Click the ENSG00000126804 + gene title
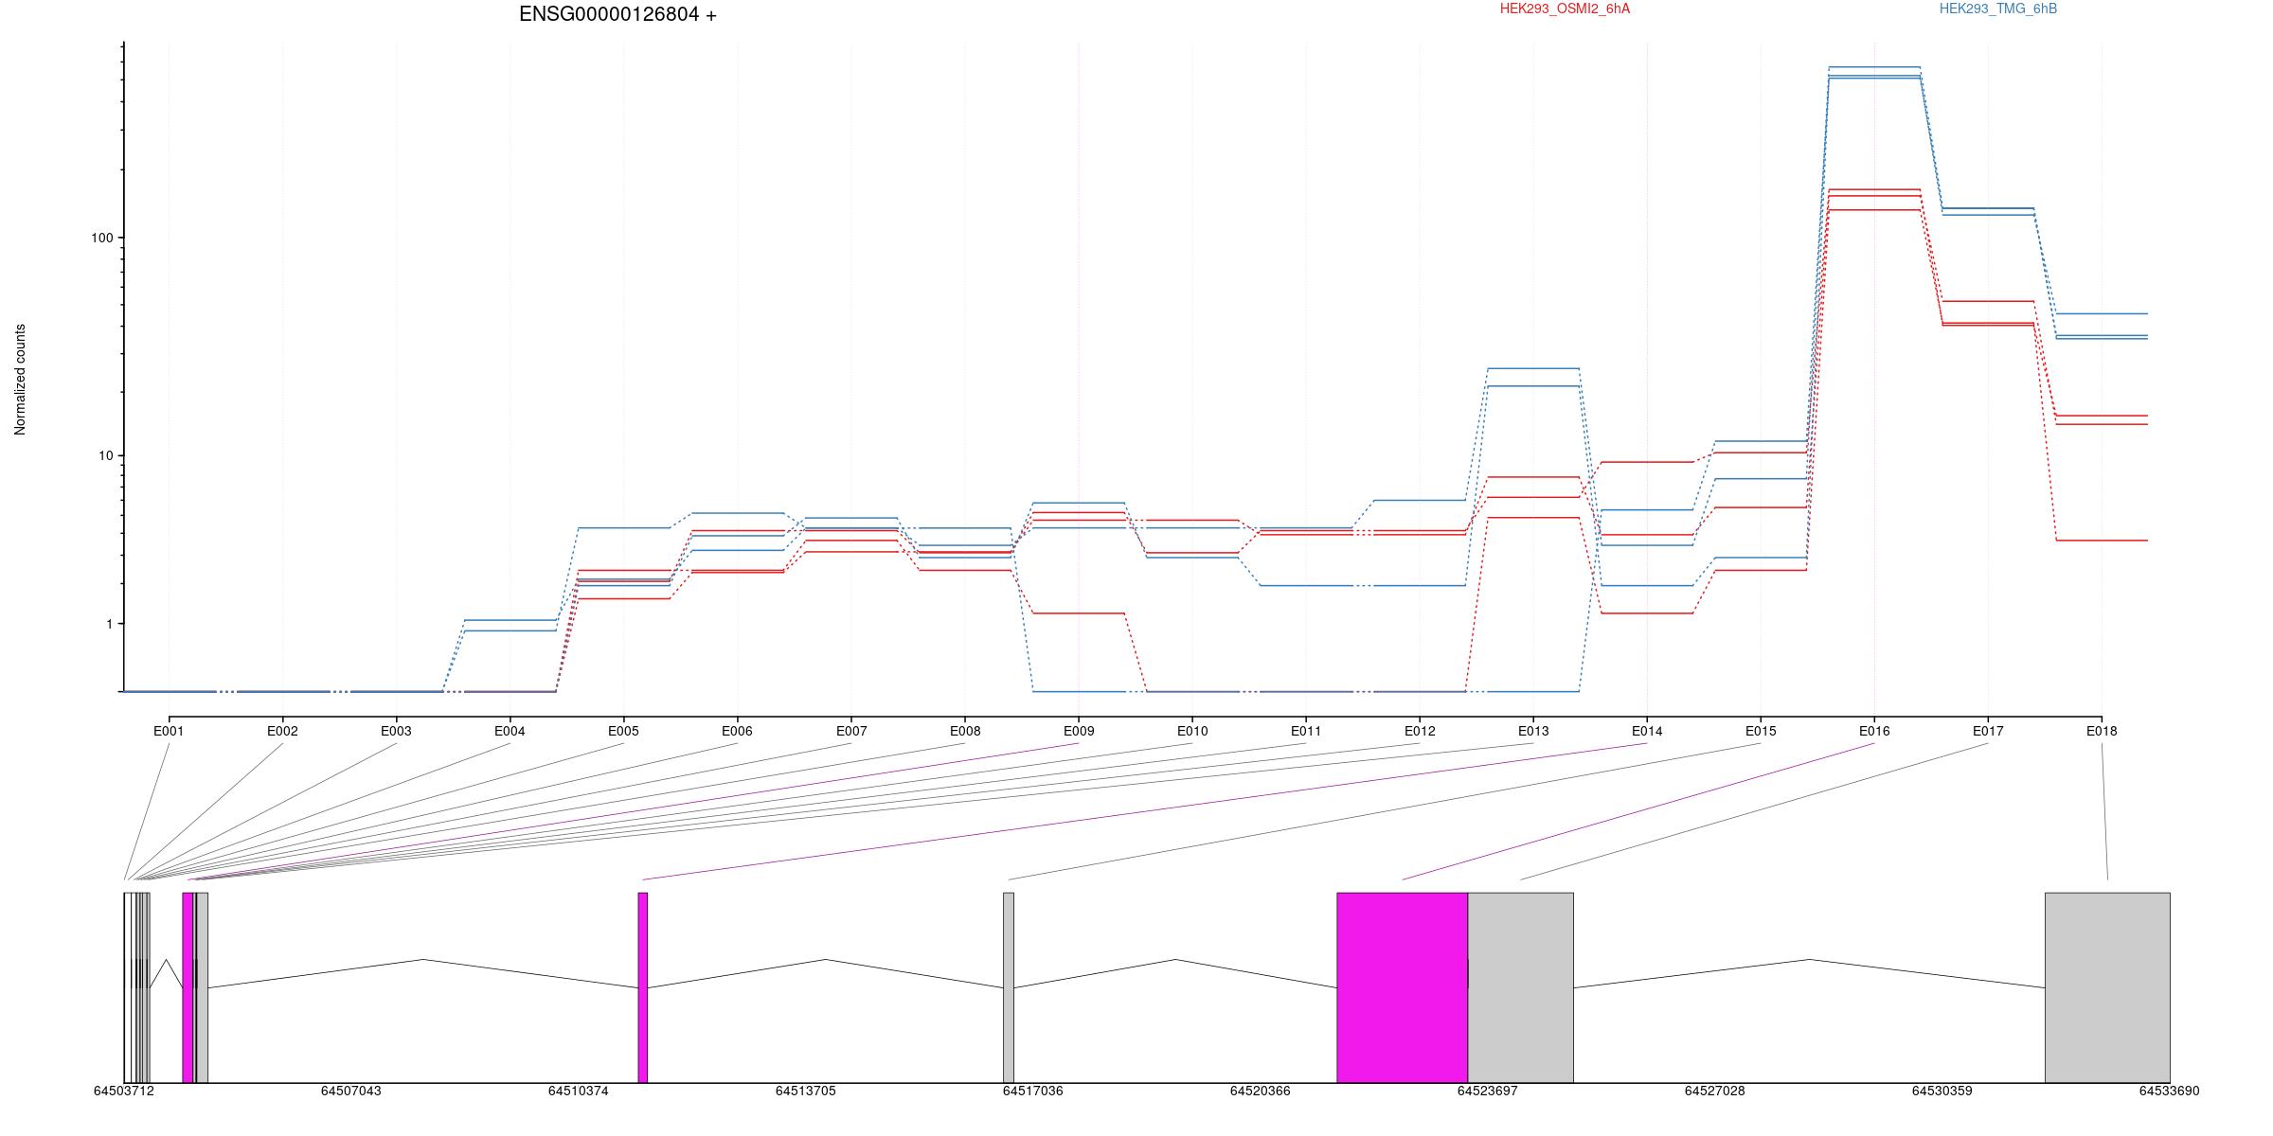The width and height of the screenshot is (2273, 1136). pos(617,14)
